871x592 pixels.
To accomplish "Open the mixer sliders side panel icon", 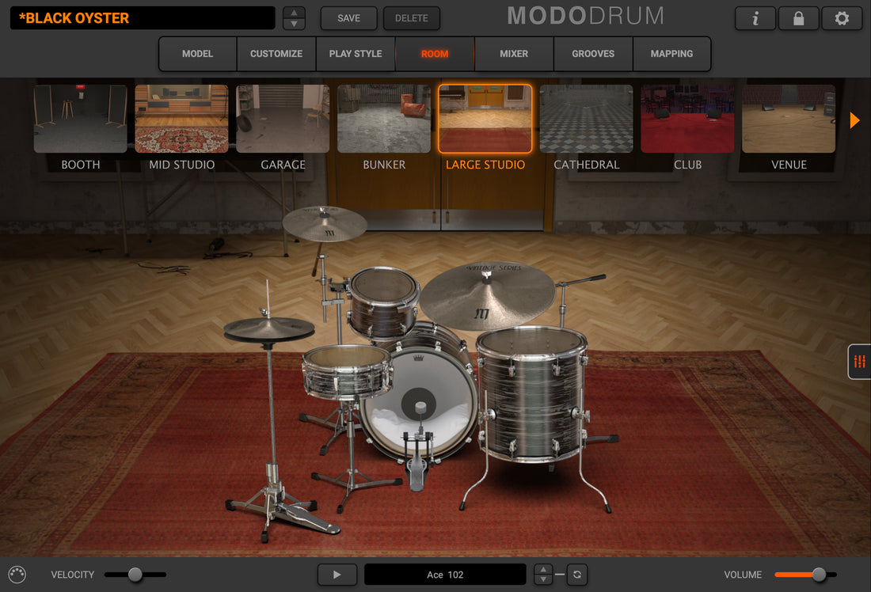I will [x=859, y=362].
